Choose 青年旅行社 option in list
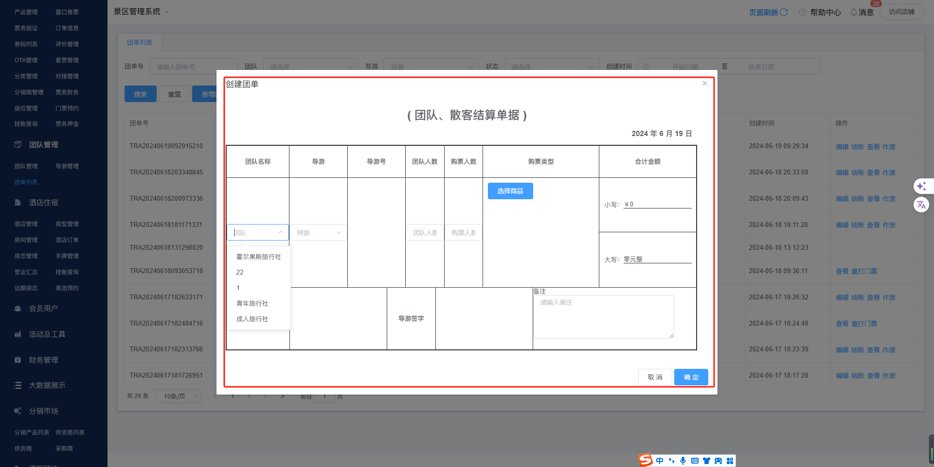The width and height of the screenshot is (934, 467). pos(252,303)
